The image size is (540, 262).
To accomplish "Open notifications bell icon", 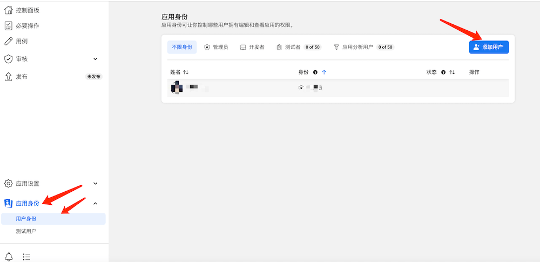I will coord(9,257).
